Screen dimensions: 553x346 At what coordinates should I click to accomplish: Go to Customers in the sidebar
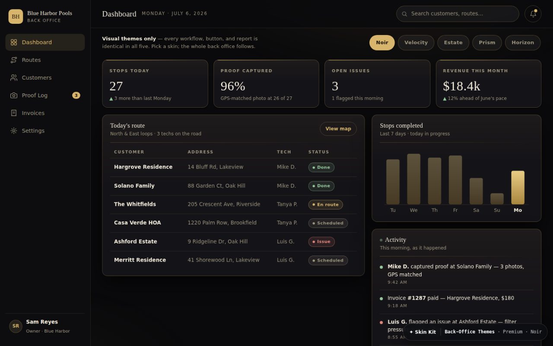45,78
